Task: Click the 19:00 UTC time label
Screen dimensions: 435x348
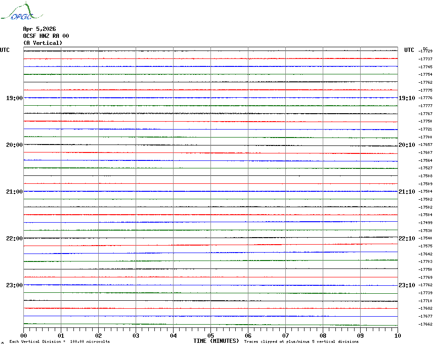Action: pos(14,98)
